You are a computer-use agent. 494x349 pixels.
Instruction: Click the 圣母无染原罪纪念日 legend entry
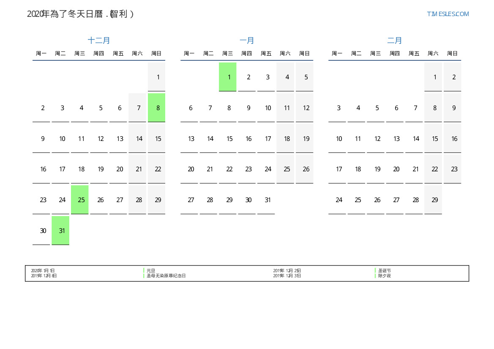click(x=166, y=276)
